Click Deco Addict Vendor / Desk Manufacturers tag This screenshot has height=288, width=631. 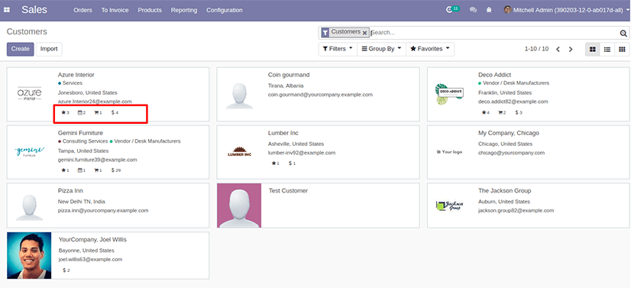[x=513, y=83]
